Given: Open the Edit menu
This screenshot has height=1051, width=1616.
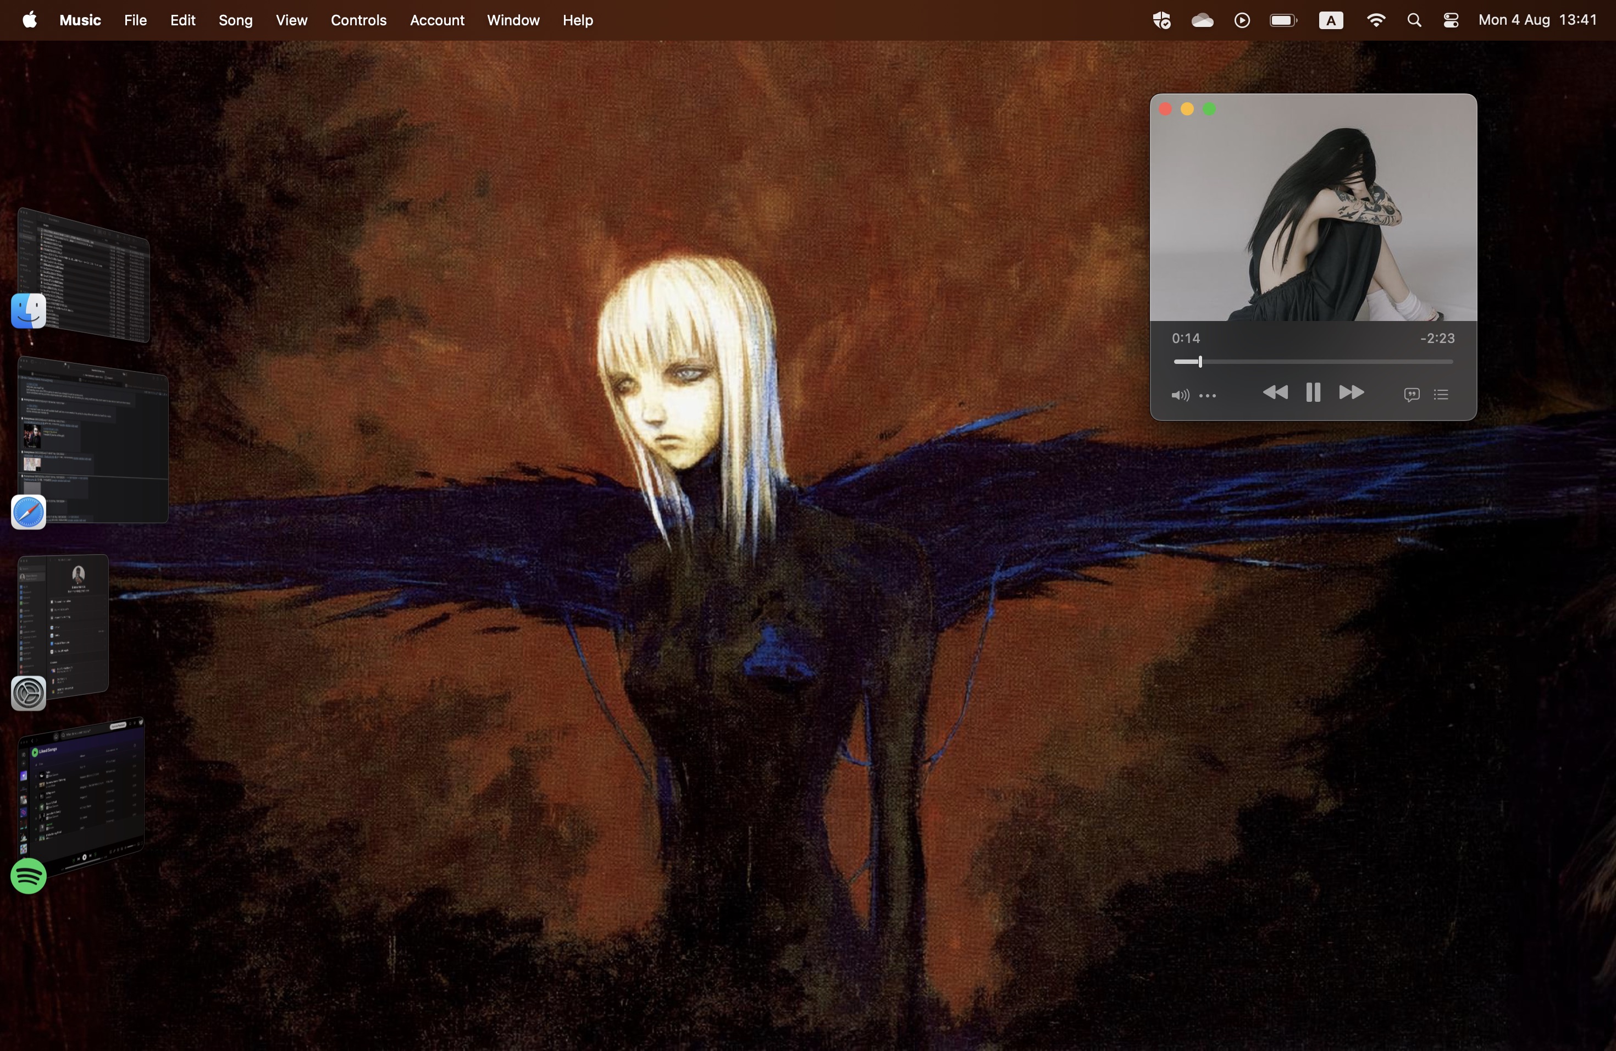Looking at the screenshot, I should point(182,20).
